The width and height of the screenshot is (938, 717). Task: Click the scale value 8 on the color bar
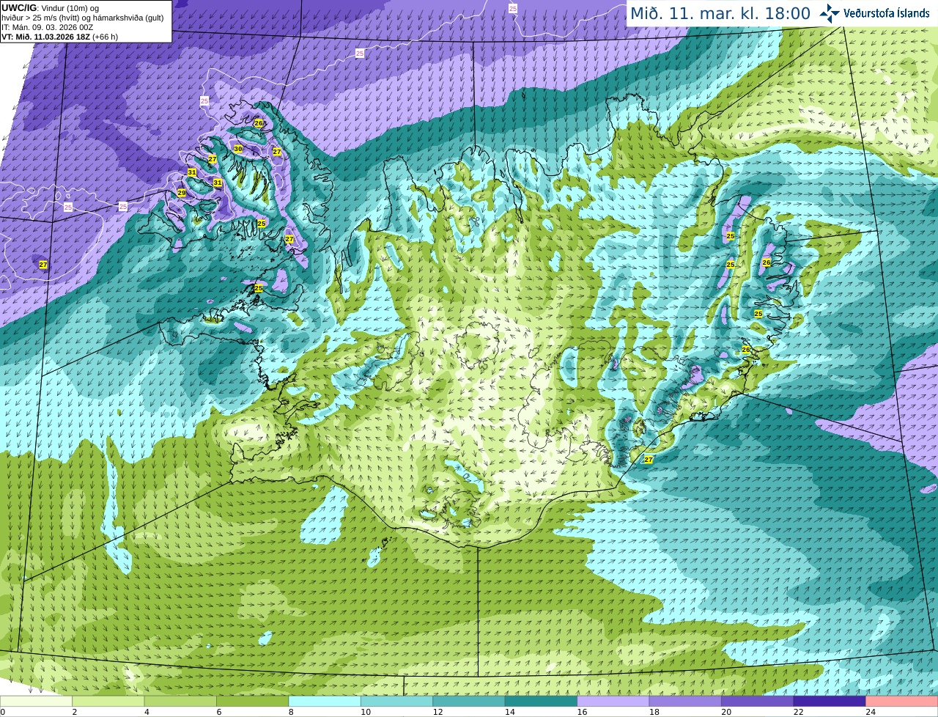coord(291,712)
